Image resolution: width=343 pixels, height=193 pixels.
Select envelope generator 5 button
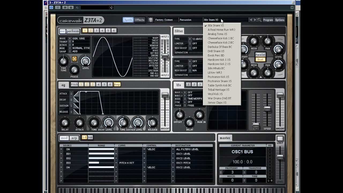click(104, 84)
